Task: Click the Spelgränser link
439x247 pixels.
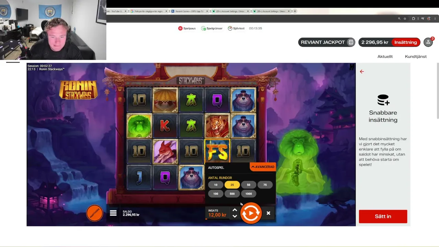Action: point(215,28)
